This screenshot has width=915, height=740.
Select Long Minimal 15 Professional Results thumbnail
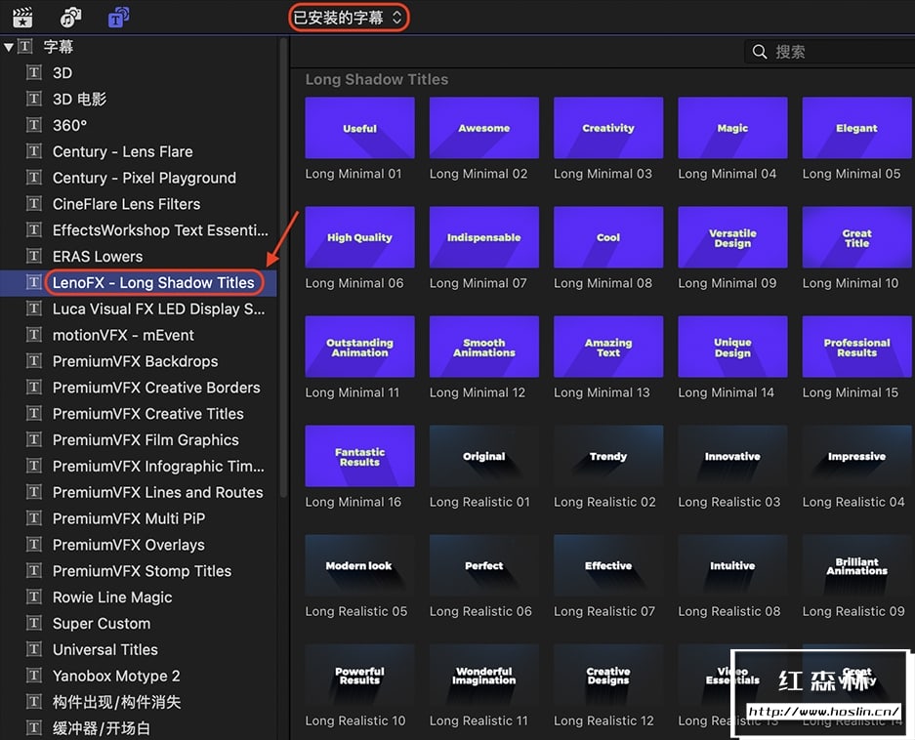(x=856, y=347)
